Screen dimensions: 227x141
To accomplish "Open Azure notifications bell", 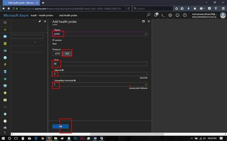I will (x=156, y=15).
